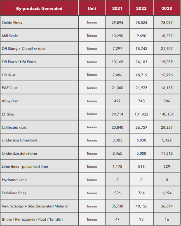
Task: Select the 2023 column header
Action: (x=167, y=8)
